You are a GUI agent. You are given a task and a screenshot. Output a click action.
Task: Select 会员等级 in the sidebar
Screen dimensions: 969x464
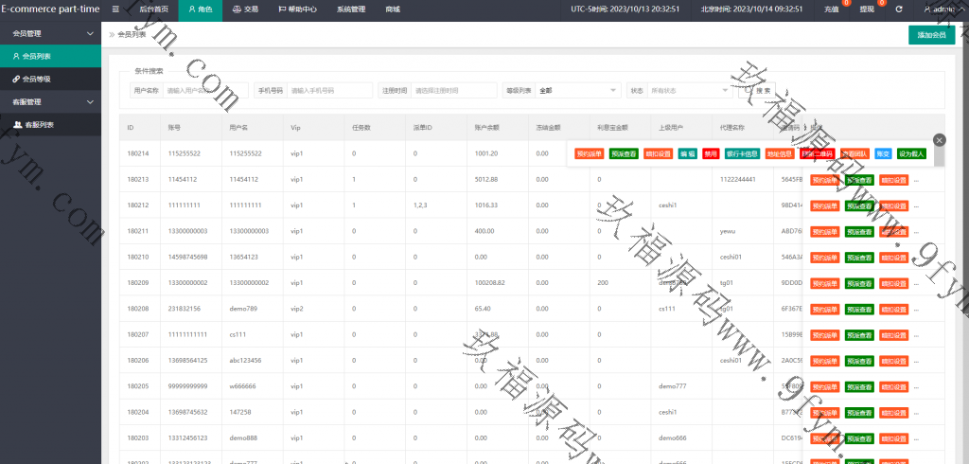[38, 79]
